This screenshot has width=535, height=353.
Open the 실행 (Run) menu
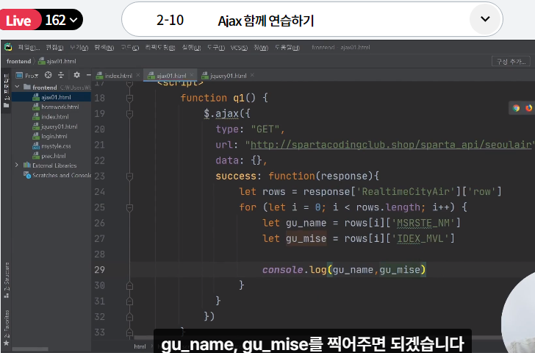tap(191, 48)
